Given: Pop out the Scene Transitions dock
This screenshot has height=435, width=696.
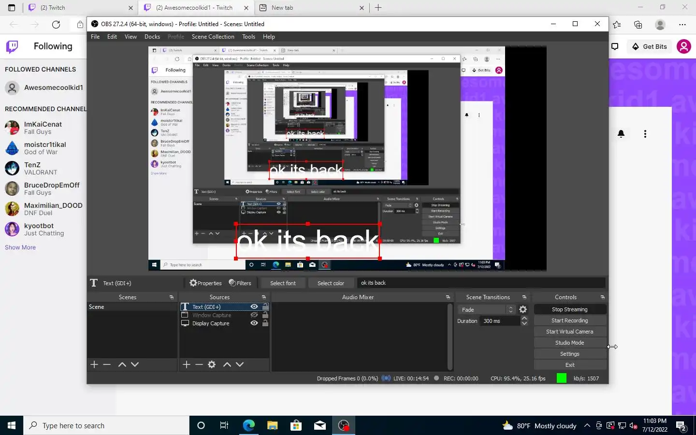Looking at the screenshot, I should click(524, 297).
